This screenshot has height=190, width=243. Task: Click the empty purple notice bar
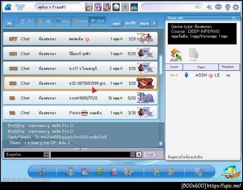173,7
